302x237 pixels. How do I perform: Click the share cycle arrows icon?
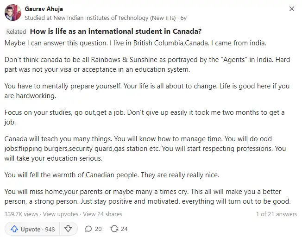114,229
